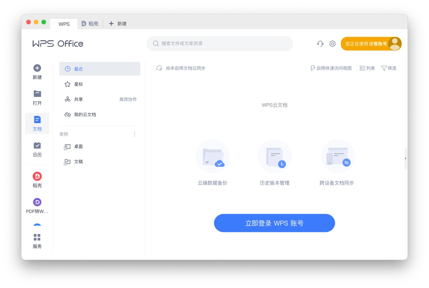Click the cloud icon beside 我的云文档
The height and width of the screenshot is (288, 429).
point(68,114)
